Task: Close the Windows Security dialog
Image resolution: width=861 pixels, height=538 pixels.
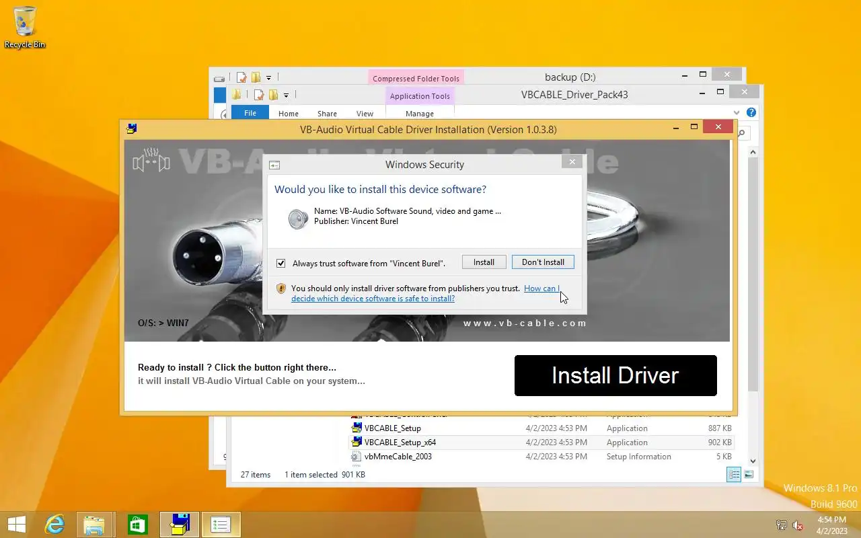Action: click(x=572, y=161)
